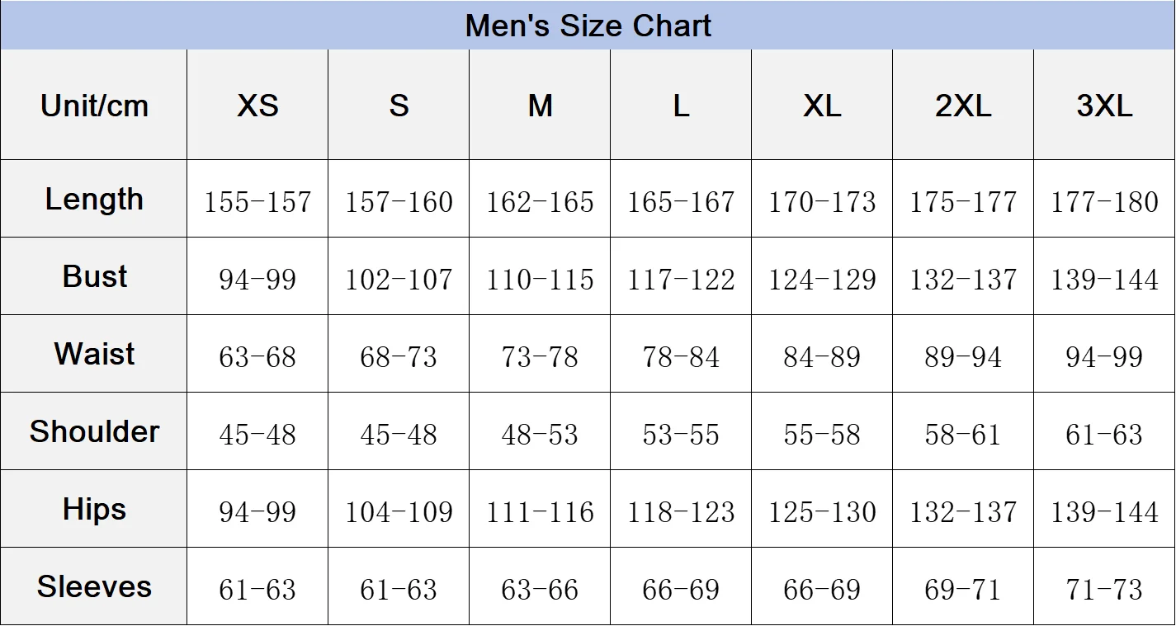This screenshot has width=1176, height=626.
Task: Select the 71-73 sleeves value for 3XL
Action: pos(1104,590)
